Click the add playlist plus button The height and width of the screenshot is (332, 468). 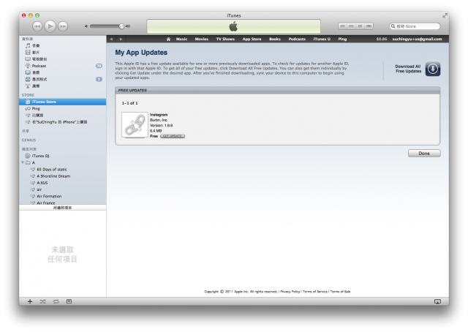point(30,301)
